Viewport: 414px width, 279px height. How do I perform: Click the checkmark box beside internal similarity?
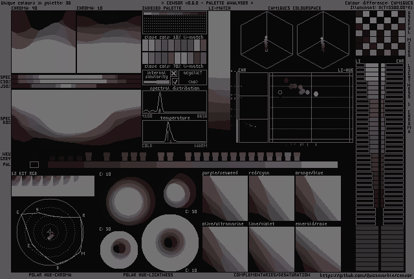click(174, 82)
